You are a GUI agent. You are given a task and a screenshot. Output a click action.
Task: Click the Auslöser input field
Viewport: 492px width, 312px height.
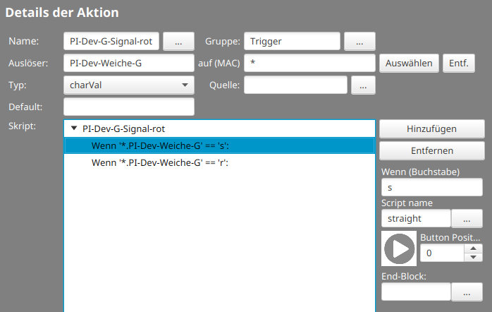(128, 64)
